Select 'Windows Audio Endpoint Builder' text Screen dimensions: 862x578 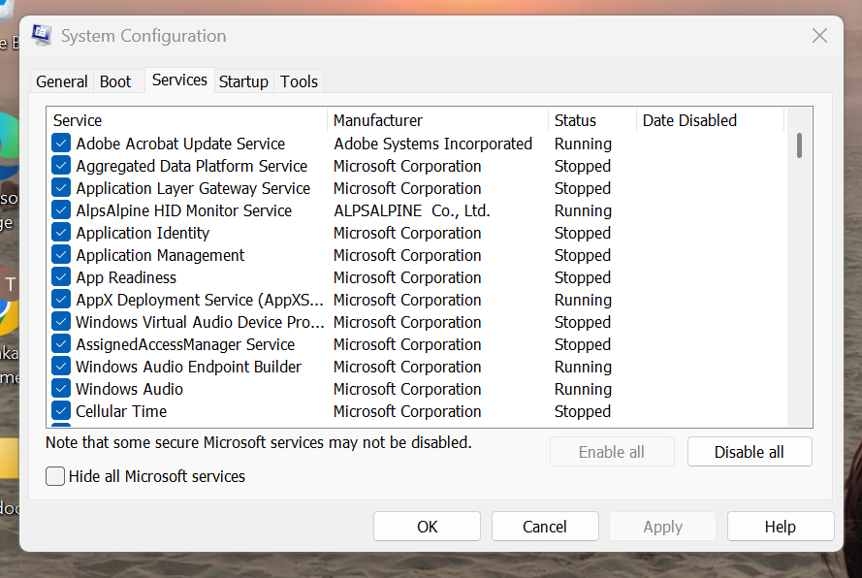tap(188, 367)
